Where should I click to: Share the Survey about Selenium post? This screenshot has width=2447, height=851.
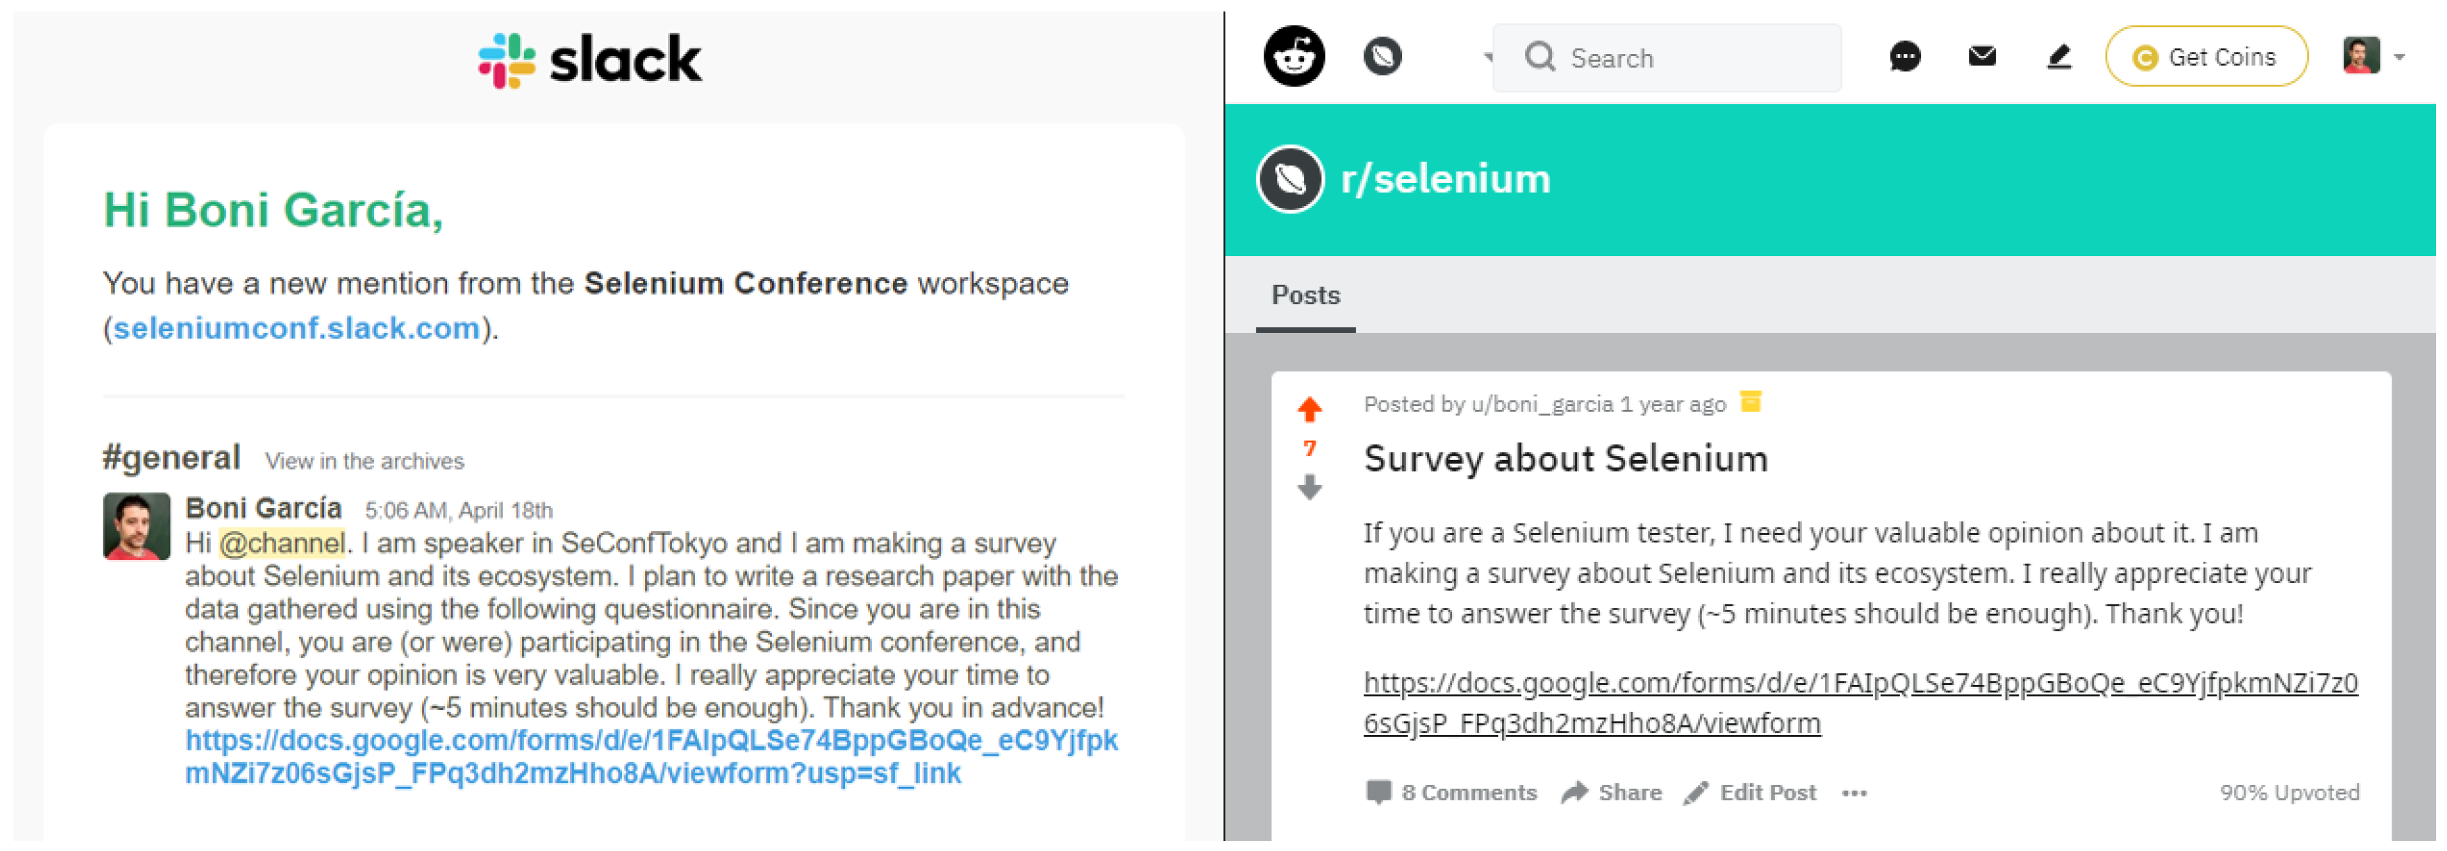1611,793
